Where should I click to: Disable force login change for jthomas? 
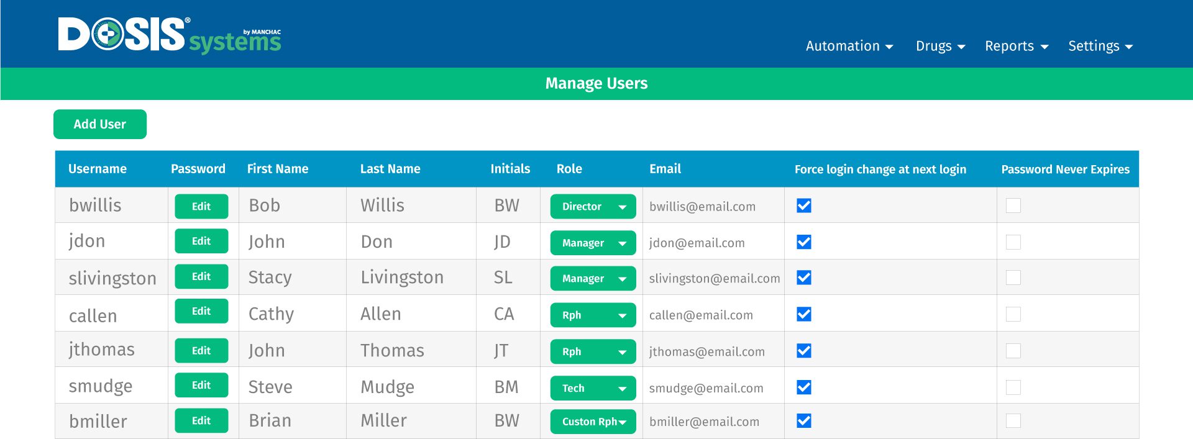[x=804, y=351]
